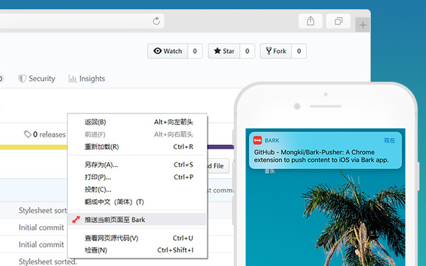Click the tag icon beside 0 releases
426x266 pixels.
click(27, 134)
